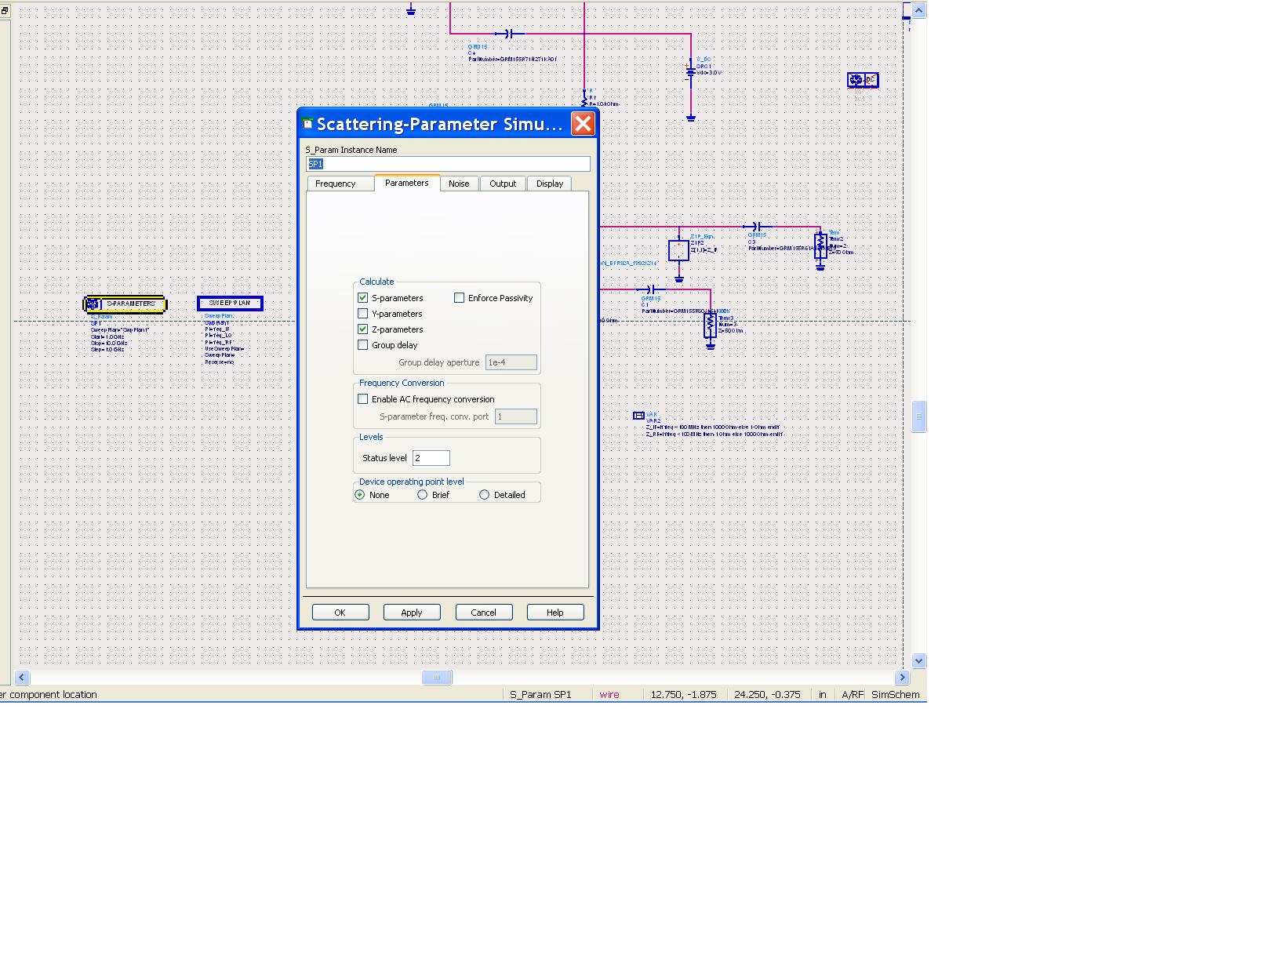Click the Status level input field

tap(431, 458)
